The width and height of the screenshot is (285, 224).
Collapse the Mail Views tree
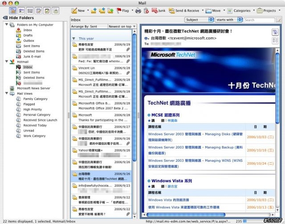click(7, 93)
